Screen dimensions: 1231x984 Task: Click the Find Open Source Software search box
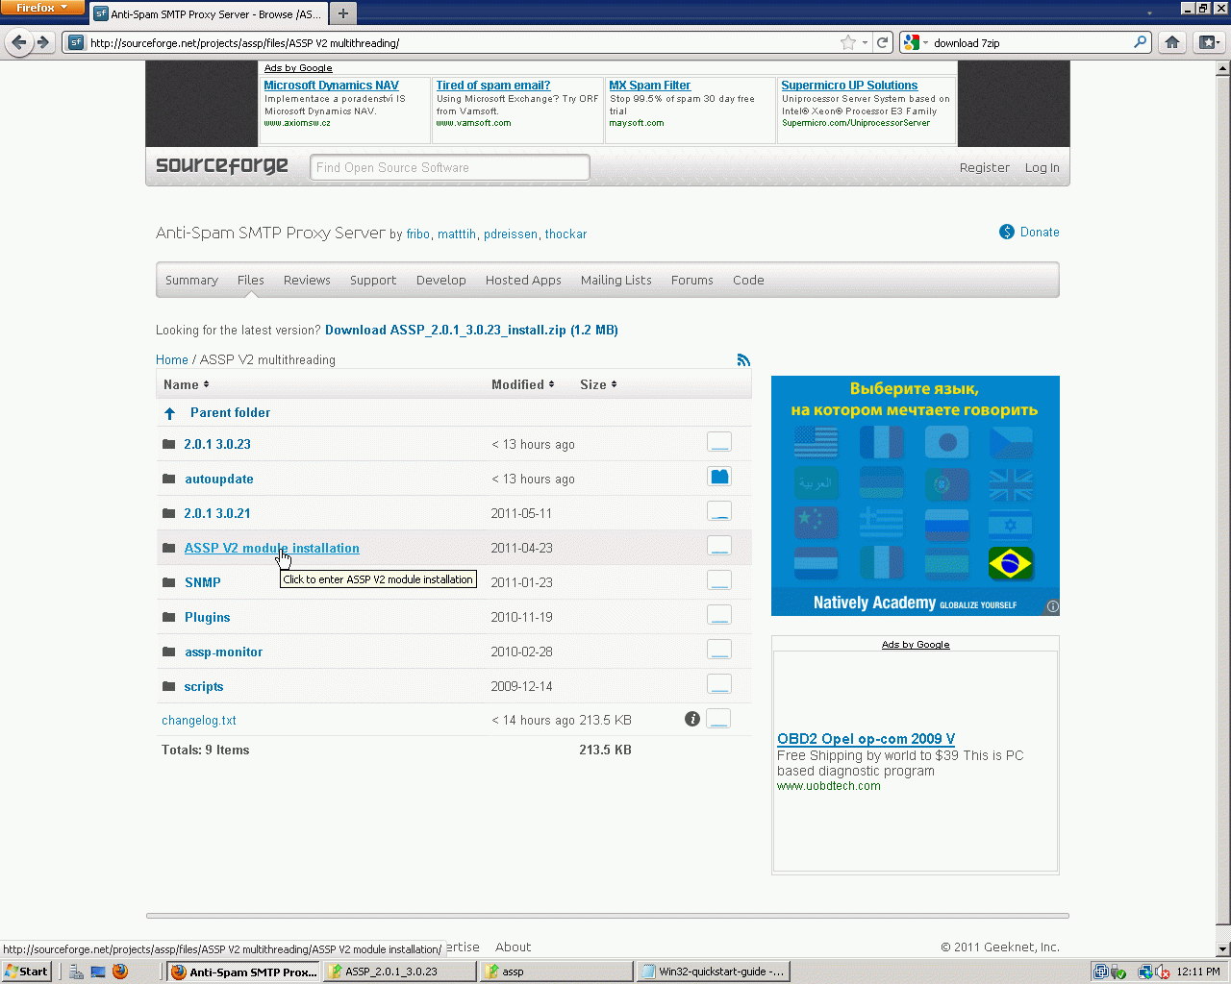pyautogui.click(x=450, y=167)
